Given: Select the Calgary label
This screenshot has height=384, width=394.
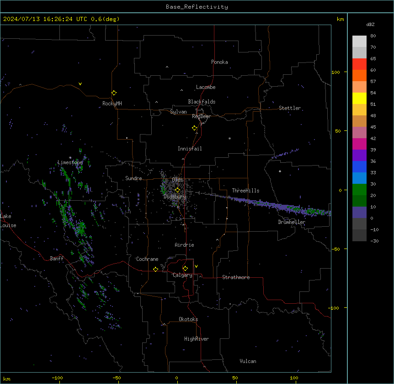Looking at the screenshot, I should tap(182, 275).
